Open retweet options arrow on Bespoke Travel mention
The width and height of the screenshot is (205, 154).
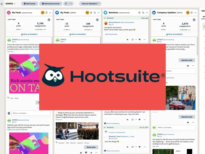(136, 147)
